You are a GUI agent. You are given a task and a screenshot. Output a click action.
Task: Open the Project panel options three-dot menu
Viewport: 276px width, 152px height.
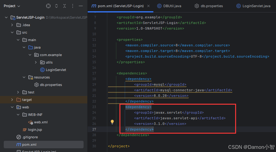pyautogui.click(x=73, y=6)
